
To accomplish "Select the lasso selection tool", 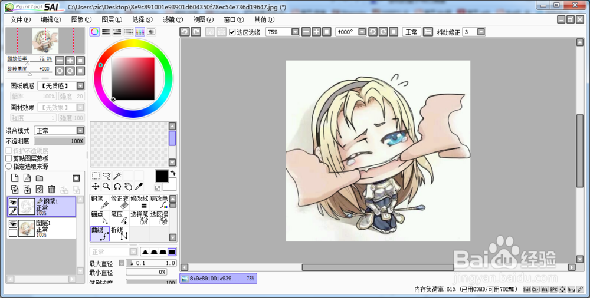I will [106, 176].
